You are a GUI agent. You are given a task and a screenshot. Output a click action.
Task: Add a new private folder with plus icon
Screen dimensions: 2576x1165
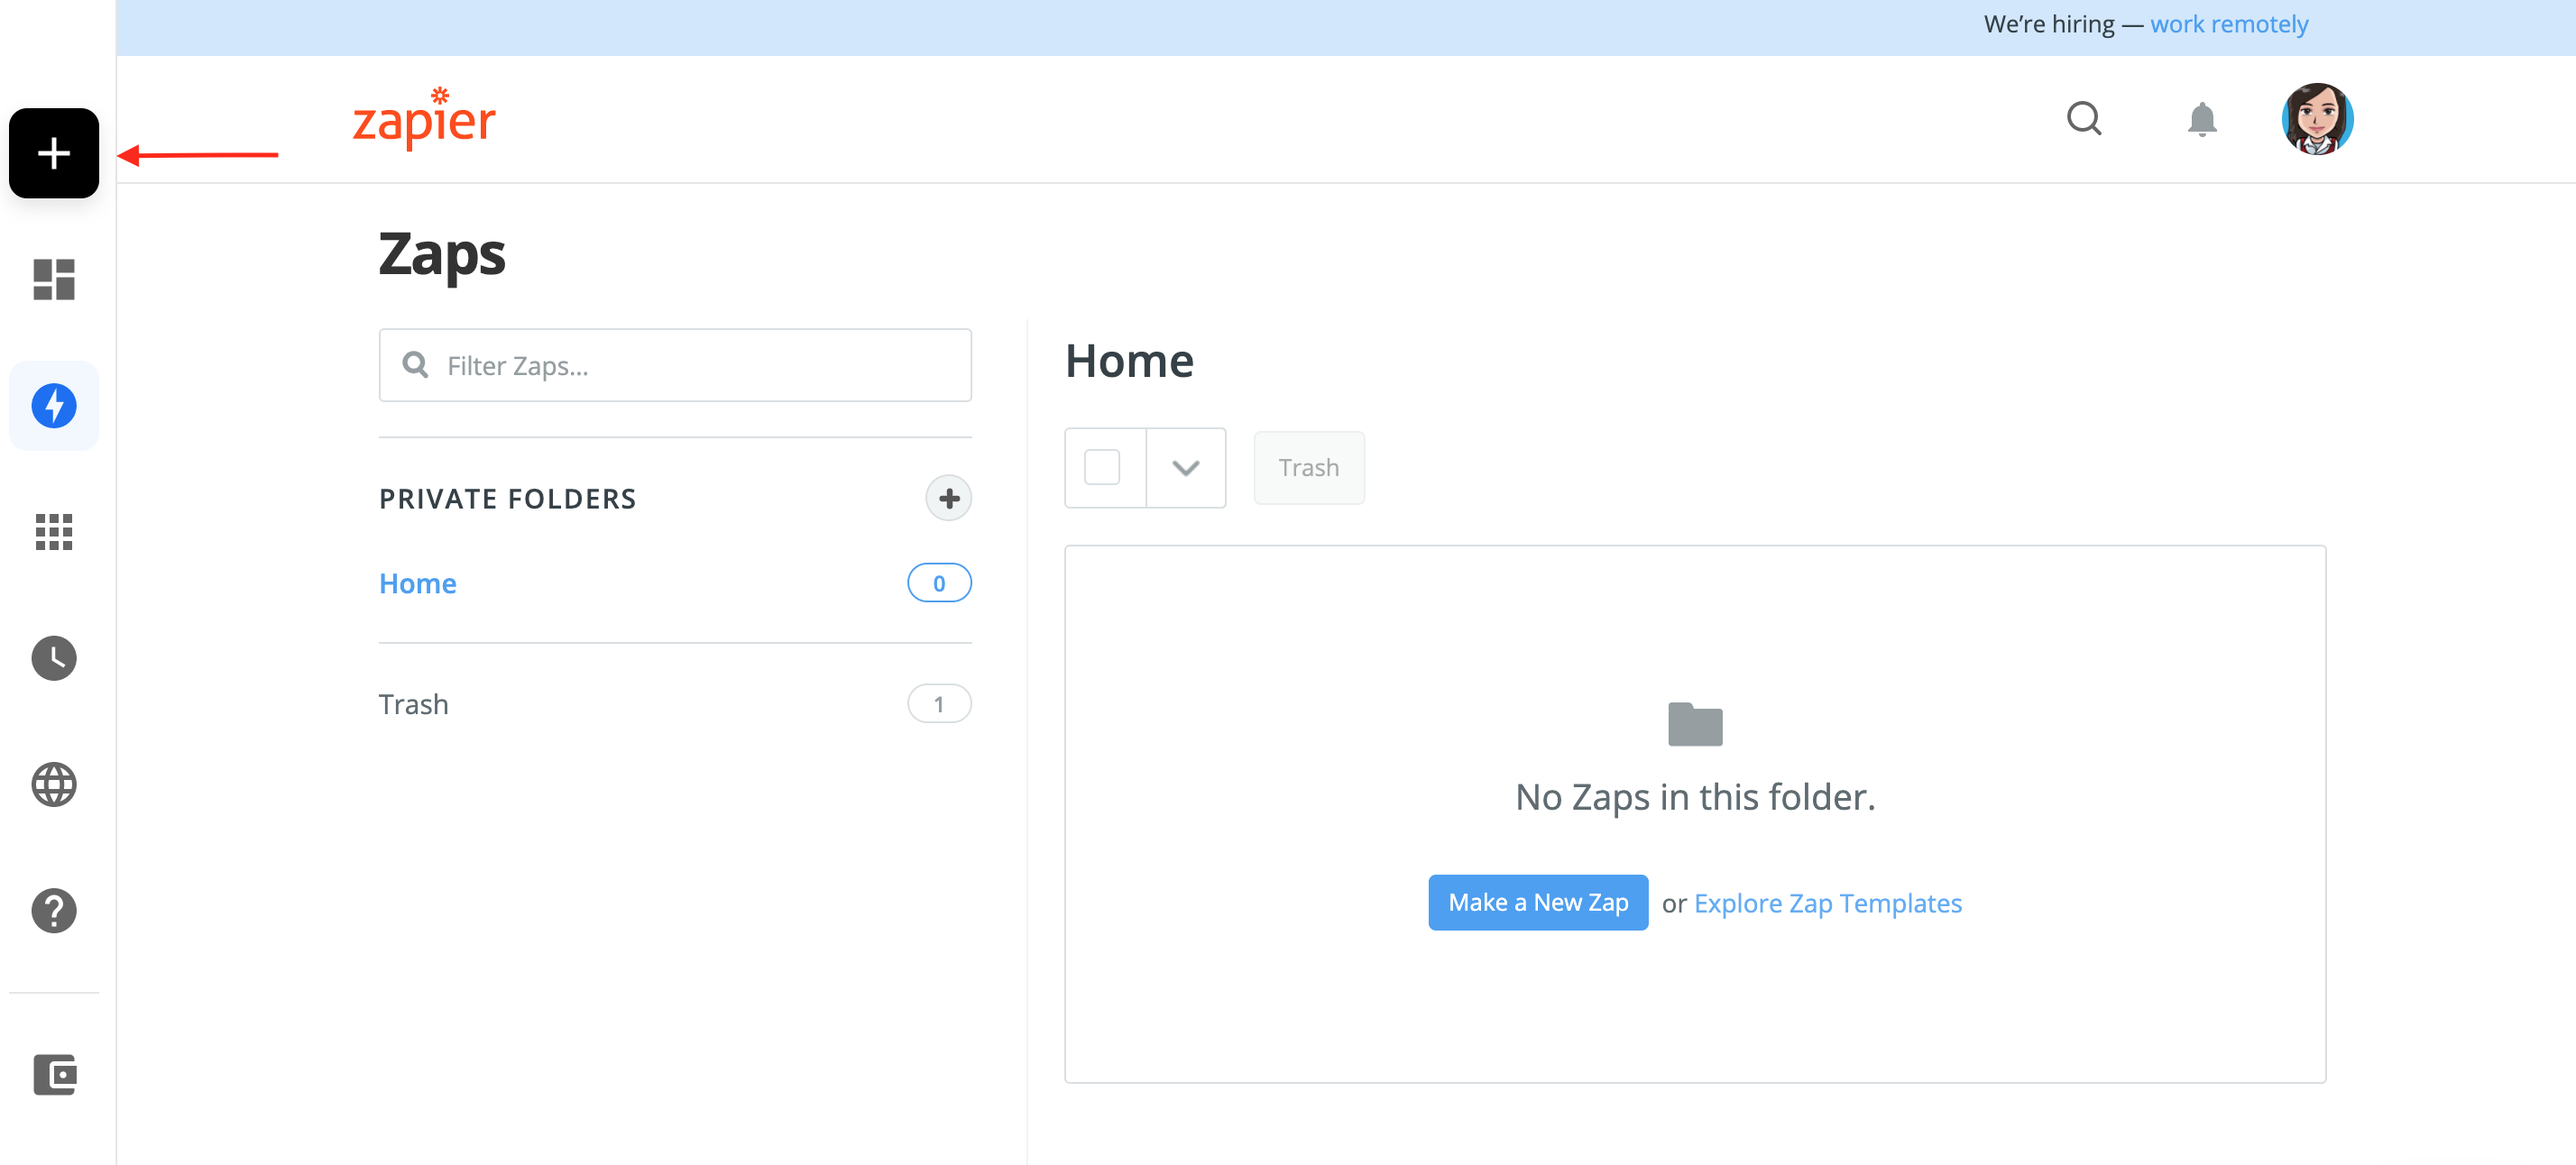click(x=948, y=498)
